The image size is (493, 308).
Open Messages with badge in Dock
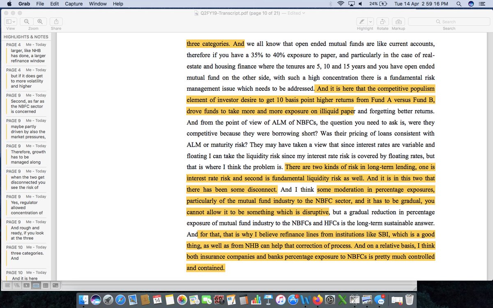(x=379, y=300)
